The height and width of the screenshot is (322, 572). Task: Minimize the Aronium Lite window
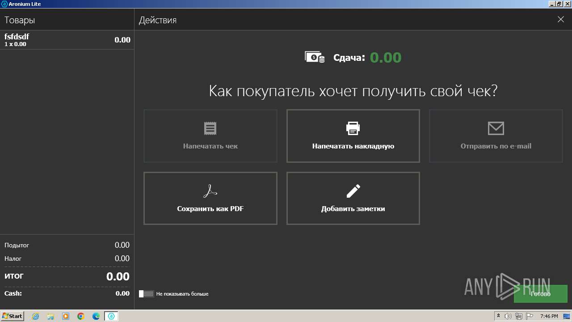tap(551, 4)
